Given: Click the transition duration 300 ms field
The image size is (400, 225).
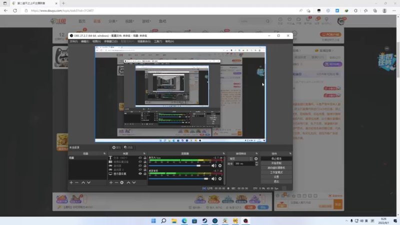Looking at the screenshot, I should click(244, 164).
